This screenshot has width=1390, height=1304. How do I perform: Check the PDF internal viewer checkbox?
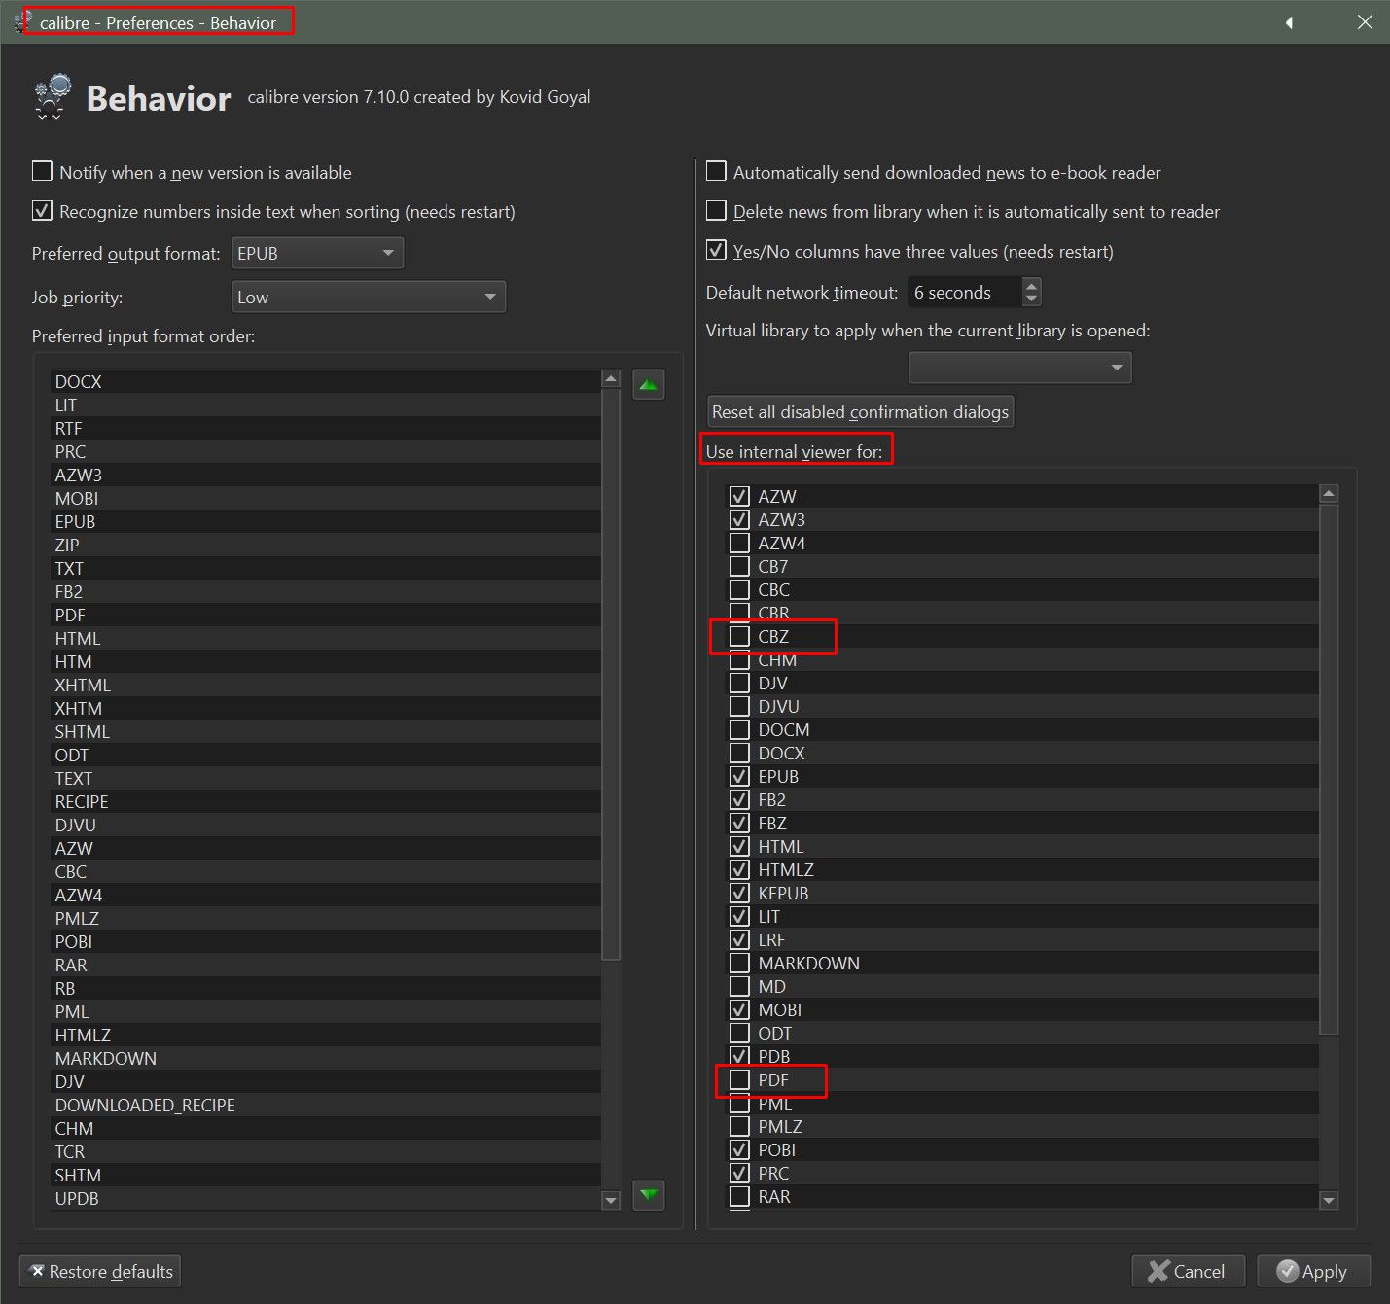click(x=739, y=1080)
